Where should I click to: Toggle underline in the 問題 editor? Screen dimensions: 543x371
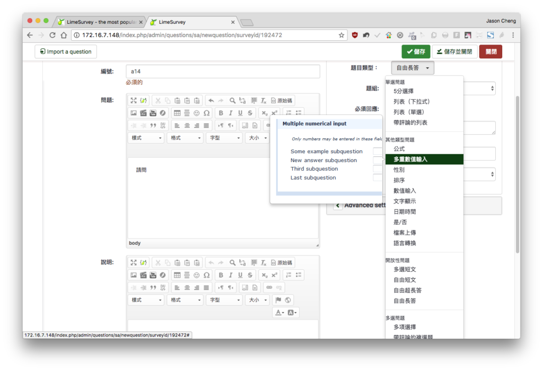coord(240,113)
